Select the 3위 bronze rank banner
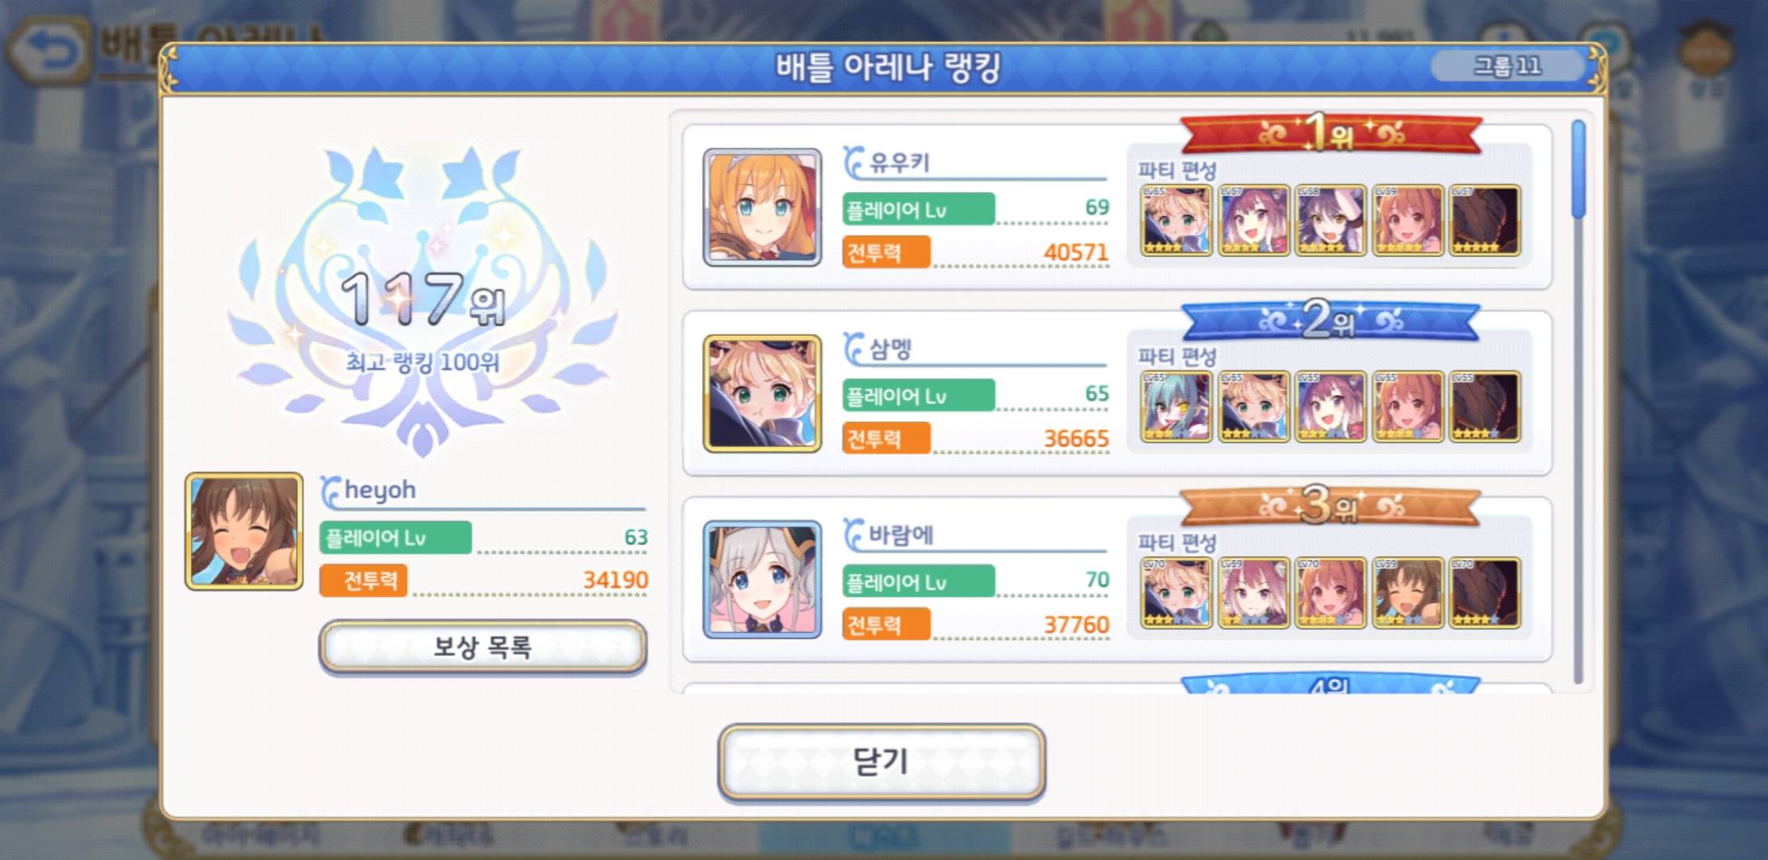 click(x=1331, y=506)
